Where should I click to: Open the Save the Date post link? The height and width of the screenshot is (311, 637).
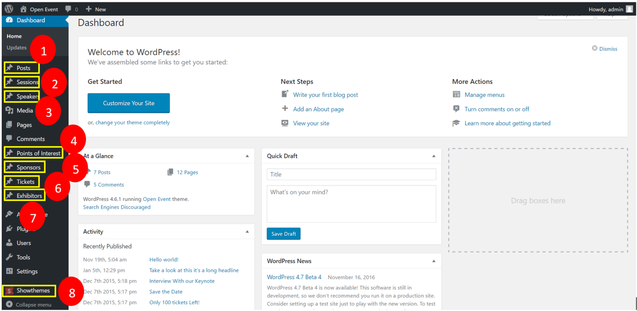point(166,292)
